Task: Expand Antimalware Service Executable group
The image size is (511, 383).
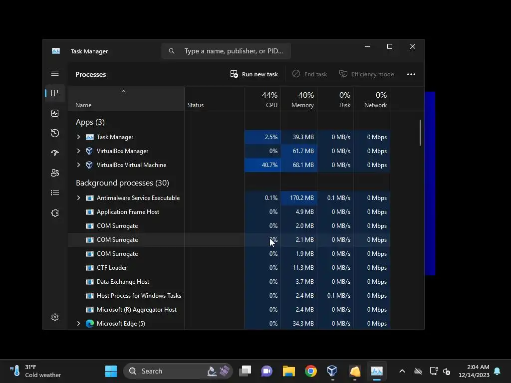Action: [78, 198]
